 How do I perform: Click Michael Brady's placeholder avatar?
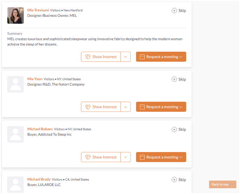point(15,185)
